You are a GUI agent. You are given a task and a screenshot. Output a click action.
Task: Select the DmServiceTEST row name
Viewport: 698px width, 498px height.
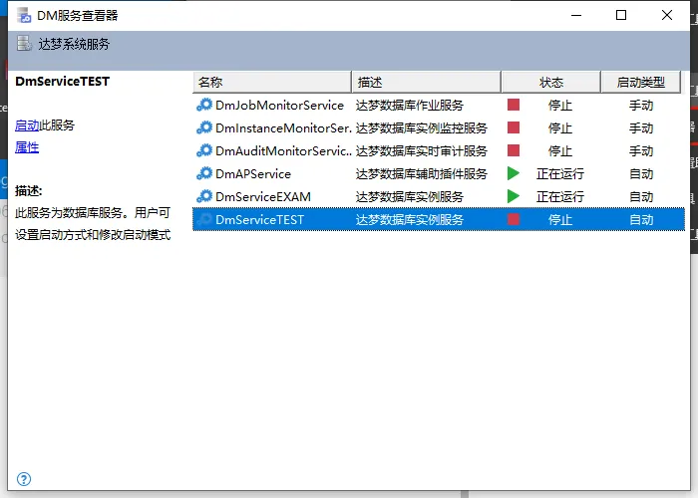[x=259, y=220]
